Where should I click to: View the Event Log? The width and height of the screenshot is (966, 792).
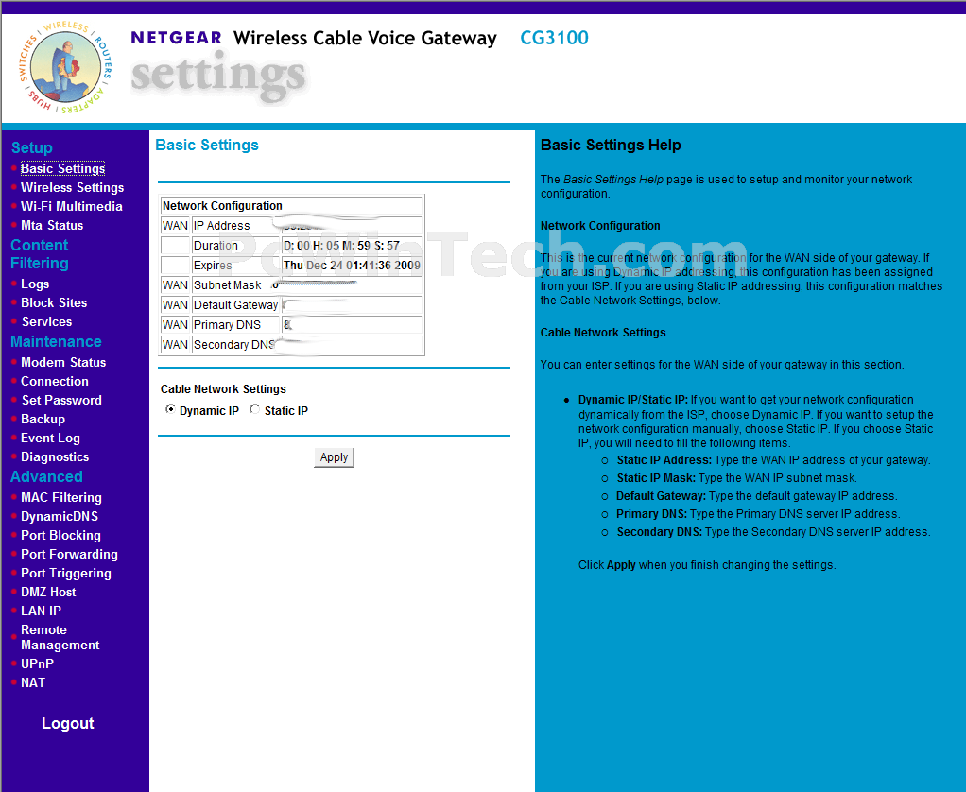pyautogui.click(x=50, y=438)
